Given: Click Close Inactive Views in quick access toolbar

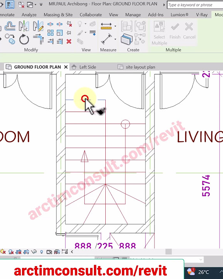Looking at the screenshot, I should pyautogui.click(x=21, y=5).
